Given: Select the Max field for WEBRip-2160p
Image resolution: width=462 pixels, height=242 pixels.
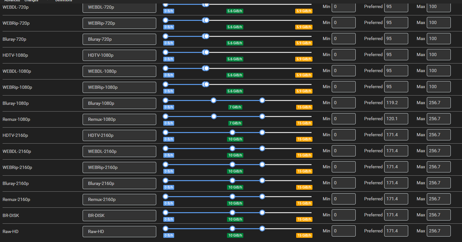Looking at the screenshot, I should click(439, 167).
